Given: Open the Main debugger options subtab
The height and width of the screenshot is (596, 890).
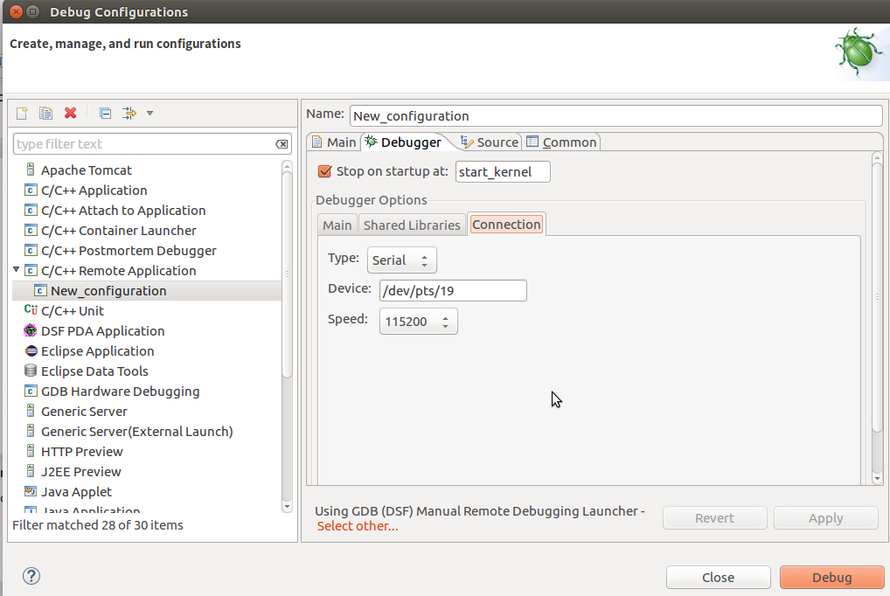Looking at the screenshot, I should [337, 225].
